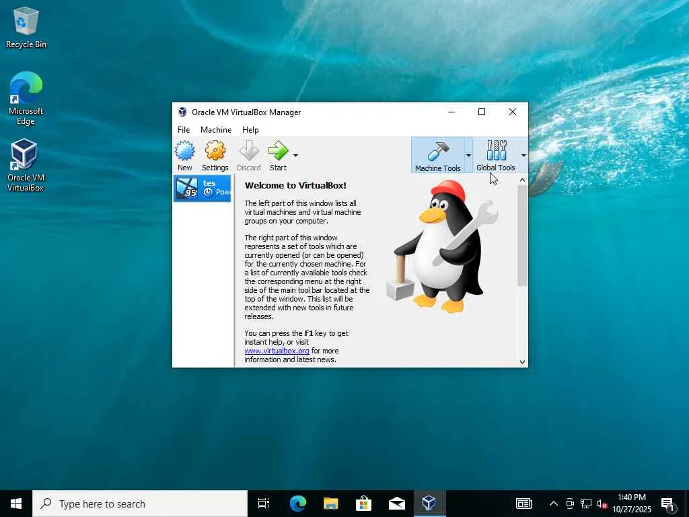689x517 pixels.
Task: Open the Machine menu
Action: [216, 130]
